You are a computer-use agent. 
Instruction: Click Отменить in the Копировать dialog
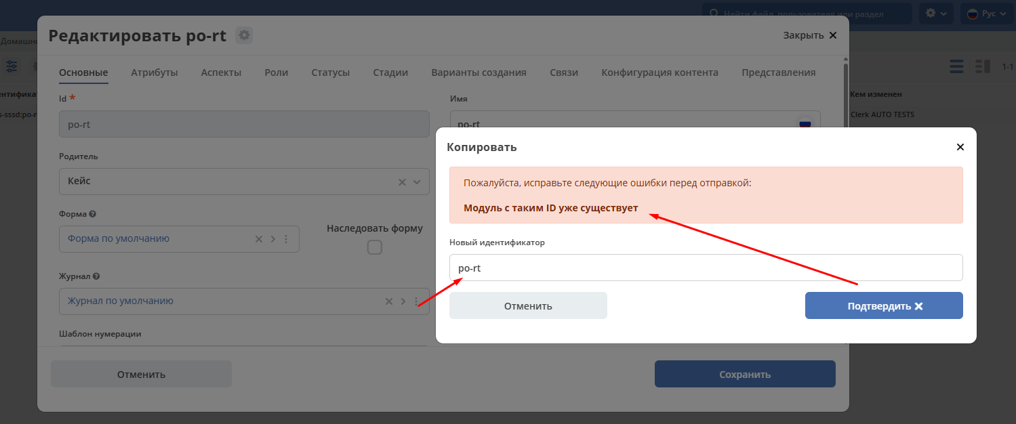point(528,306)
